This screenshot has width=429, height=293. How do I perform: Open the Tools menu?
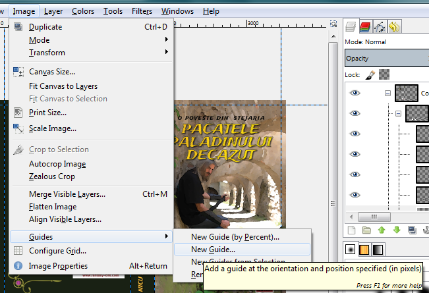pos(113,11)
